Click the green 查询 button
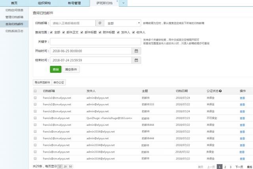The width and height of the screenshot is (253, 169). click(x=56, y=70)
